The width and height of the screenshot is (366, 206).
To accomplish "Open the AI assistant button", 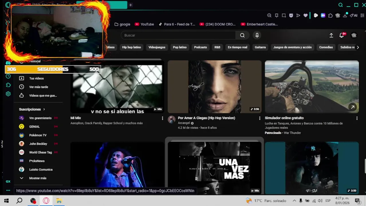I will click(354, 15).
